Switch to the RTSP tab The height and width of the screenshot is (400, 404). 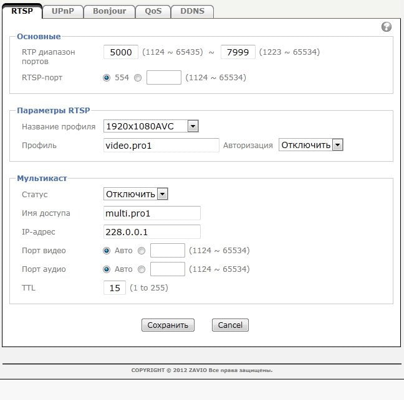point(22,11)
